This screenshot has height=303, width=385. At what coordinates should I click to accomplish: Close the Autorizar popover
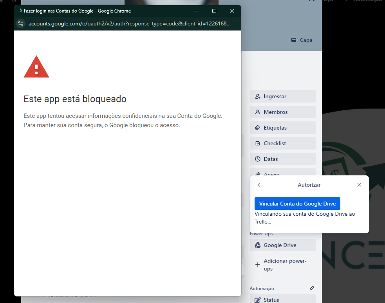(359, 185)
